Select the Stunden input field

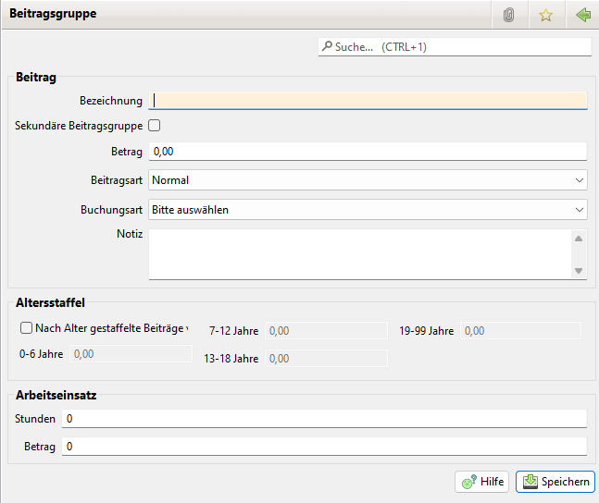pyautogui.click(x=324, y=419)
